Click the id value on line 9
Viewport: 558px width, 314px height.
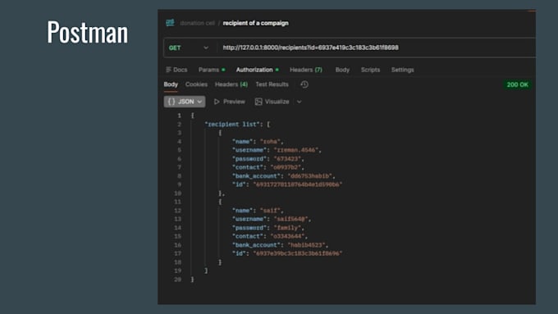click(298, 184)
